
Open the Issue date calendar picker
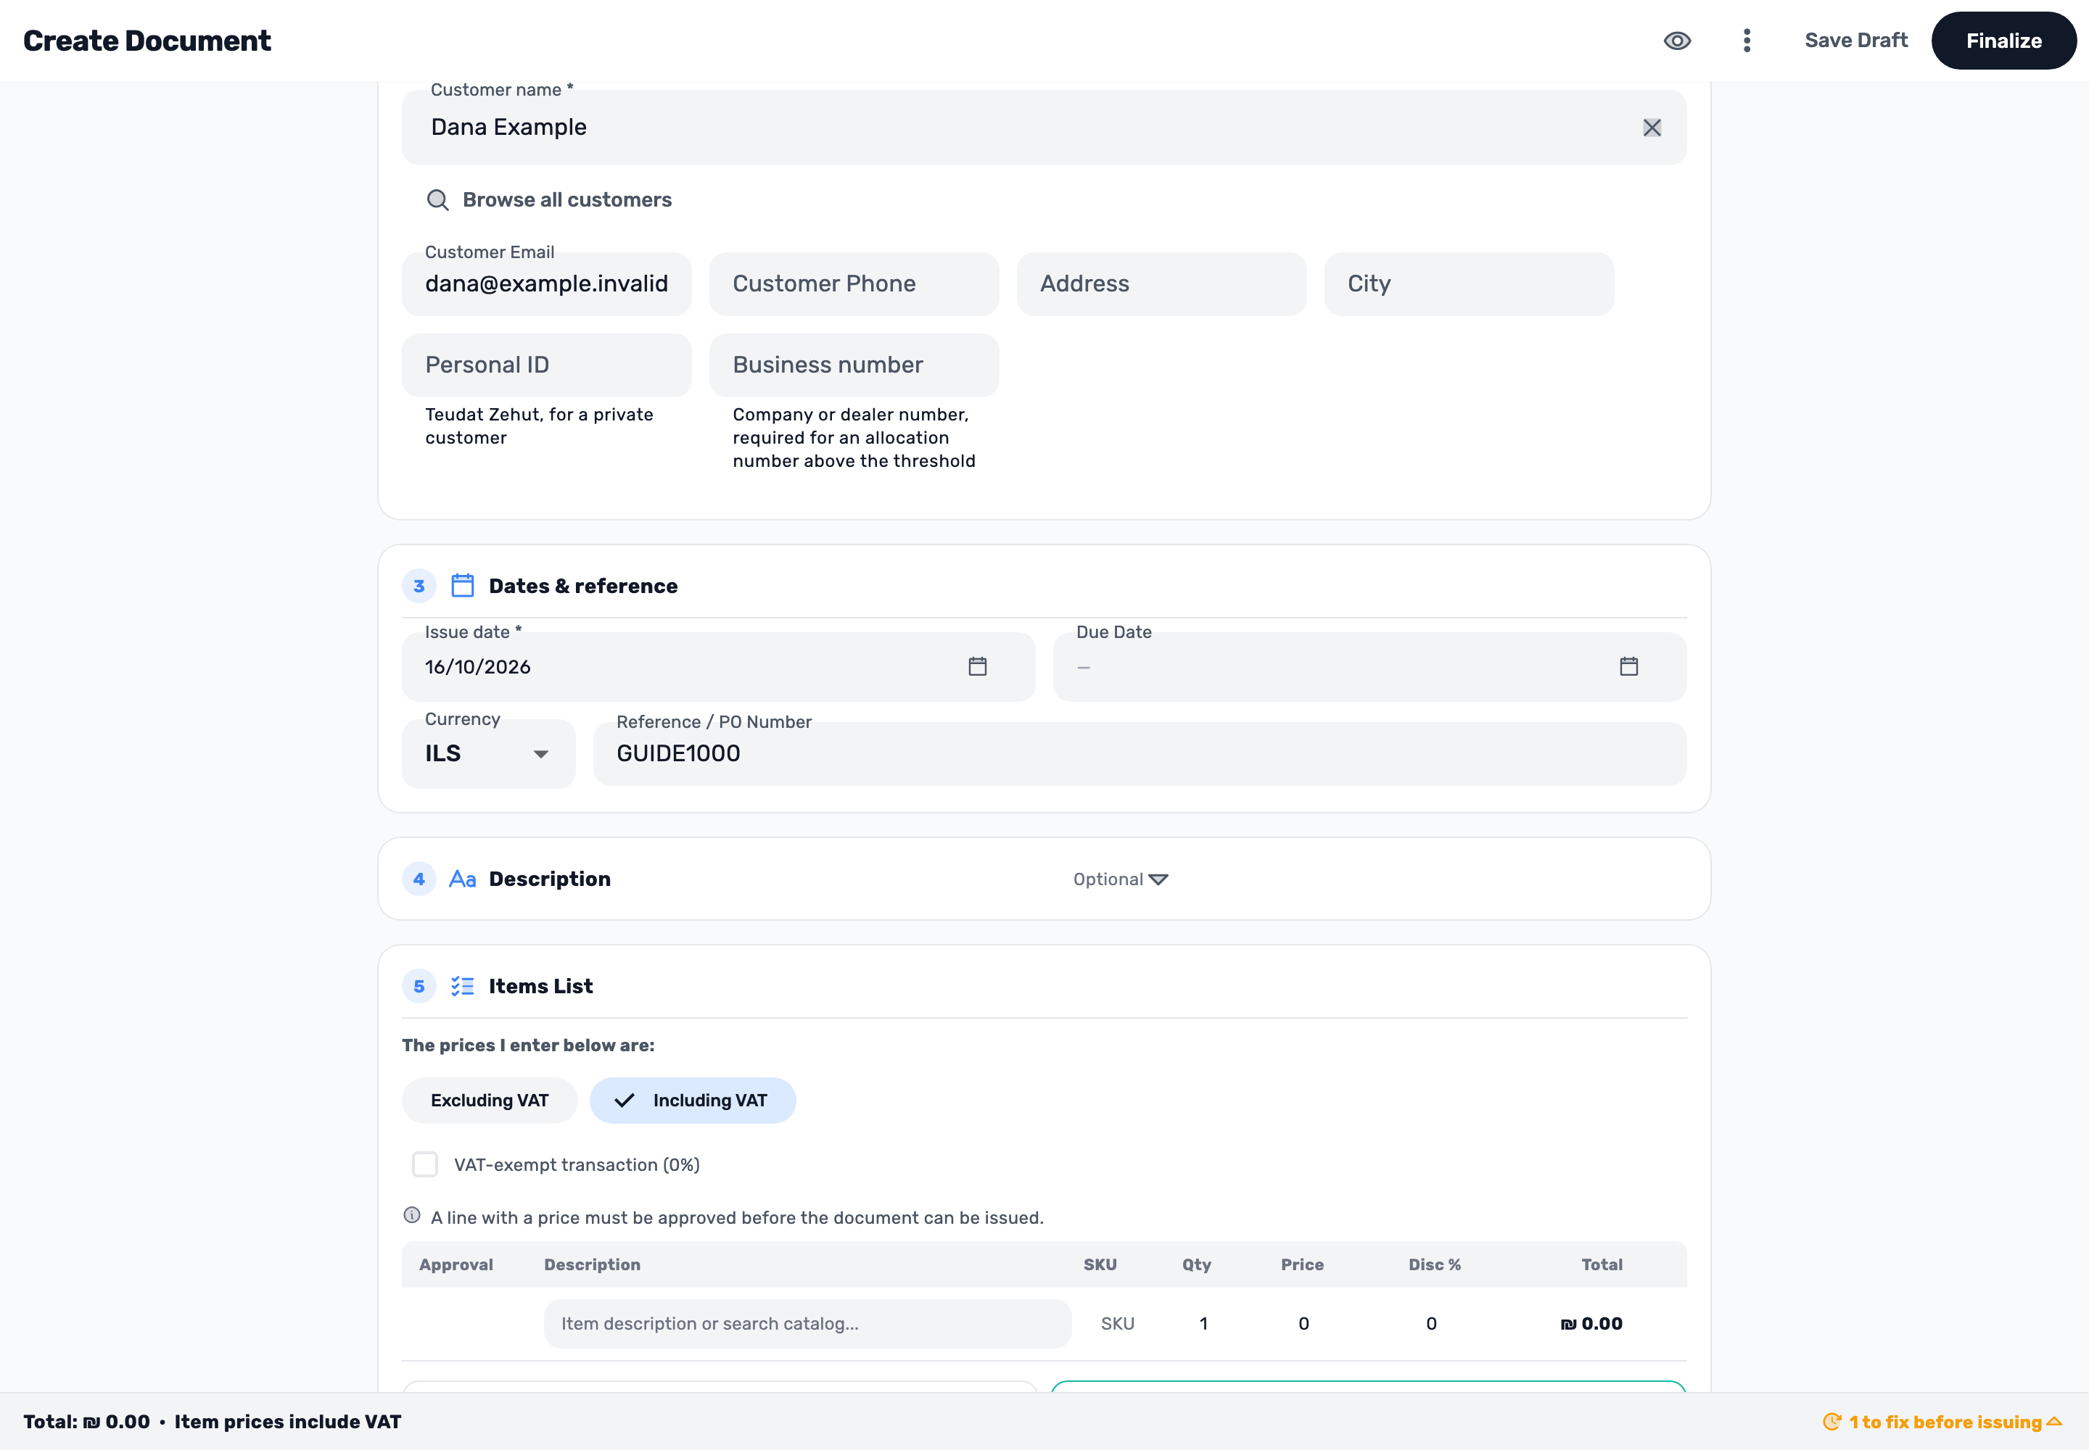[x=977, y=667]
